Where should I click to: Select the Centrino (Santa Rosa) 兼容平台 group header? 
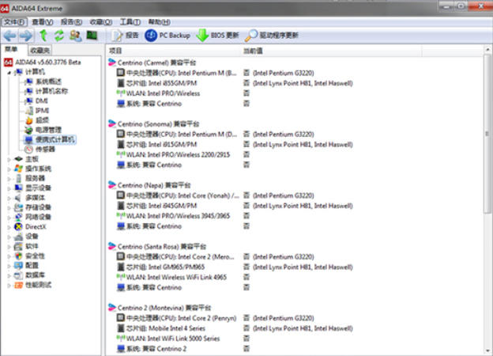point(157,247)
